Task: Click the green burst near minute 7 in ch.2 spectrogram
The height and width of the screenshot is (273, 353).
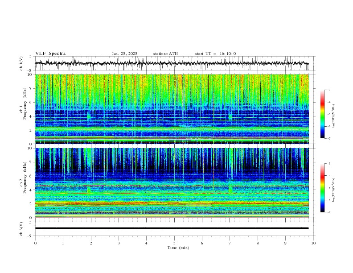Action: [x=230, y=189]
